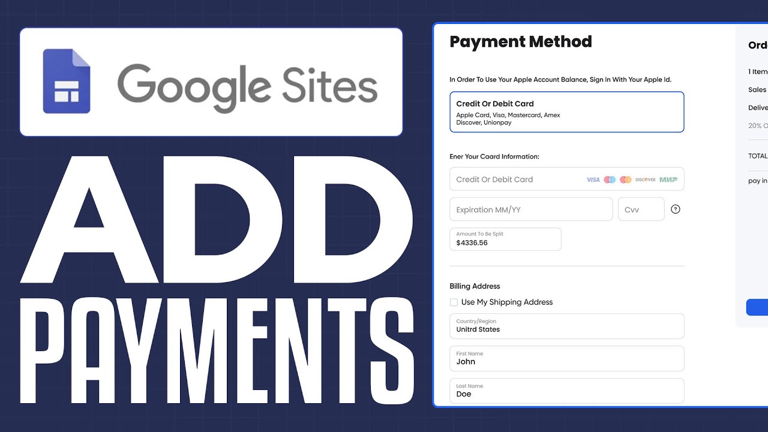
Task: Click the Amount To Be Split field
Action: click(506, 239)
